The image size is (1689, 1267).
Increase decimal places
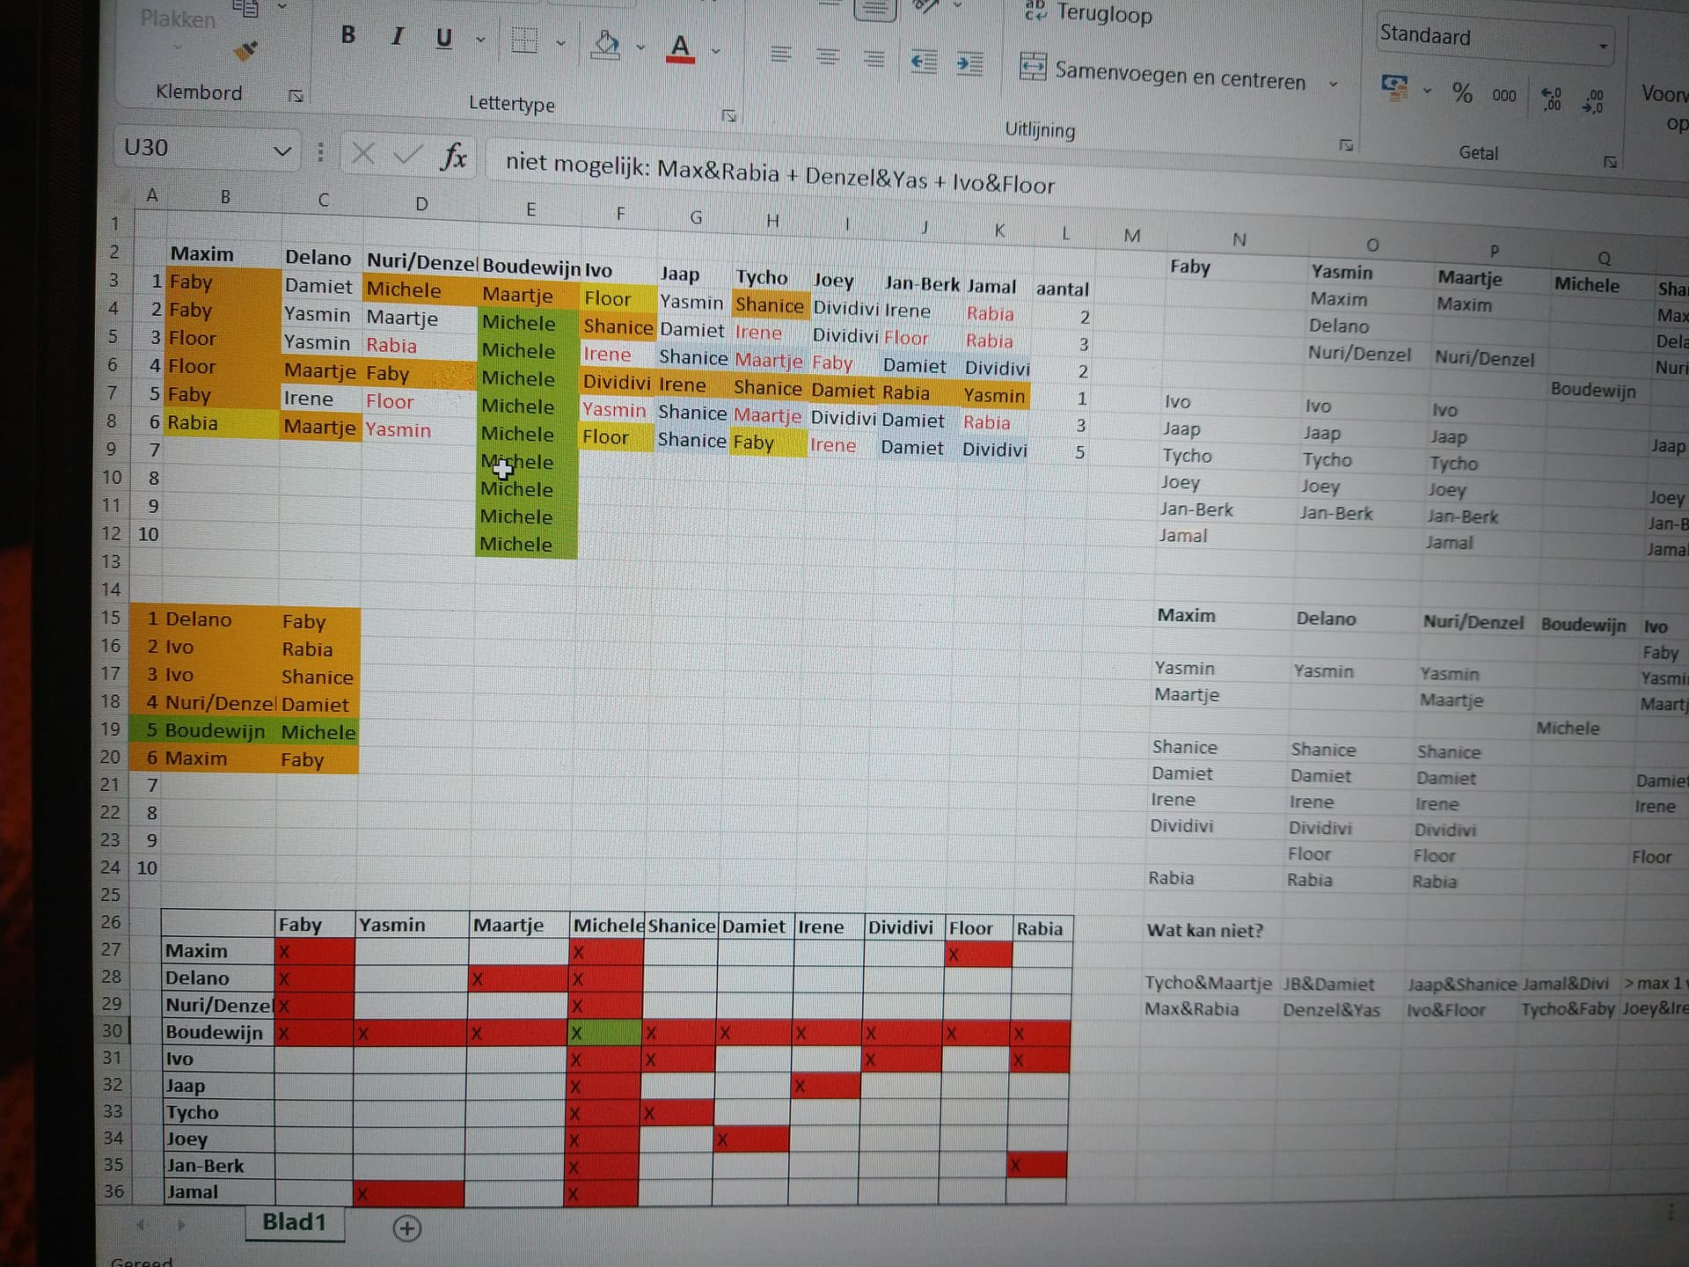[1552, 99]
